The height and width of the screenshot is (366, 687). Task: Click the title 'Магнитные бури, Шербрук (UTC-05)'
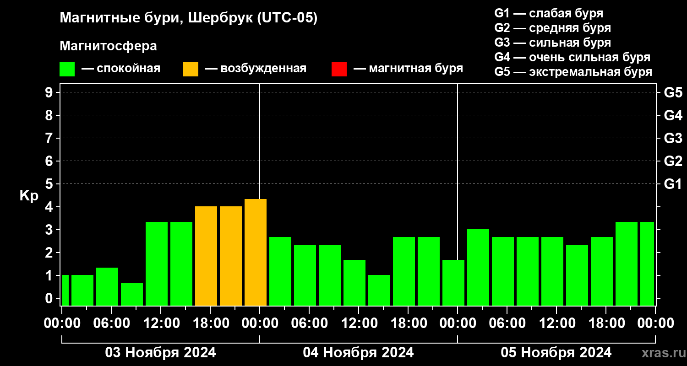[x=188, y=19]
